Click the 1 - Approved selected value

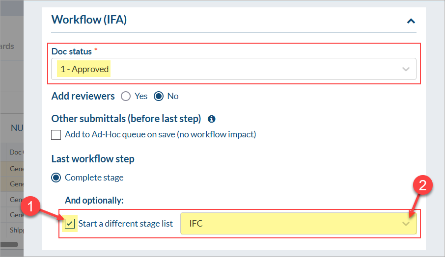(84, 69)
